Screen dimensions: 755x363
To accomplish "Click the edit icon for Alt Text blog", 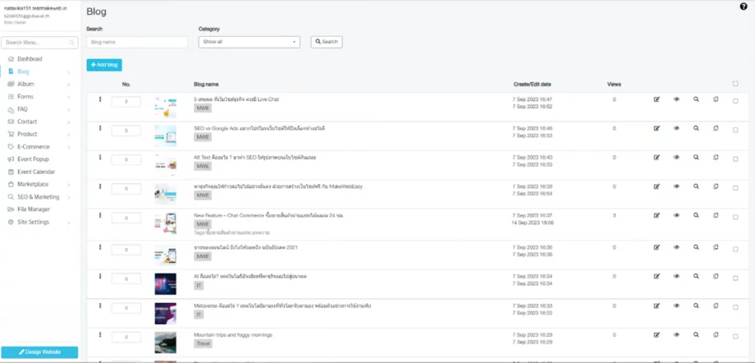I will click(x=657, y=157).
